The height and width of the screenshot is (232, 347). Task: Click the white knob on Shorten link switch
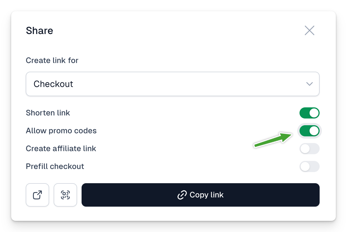point(314,113)
